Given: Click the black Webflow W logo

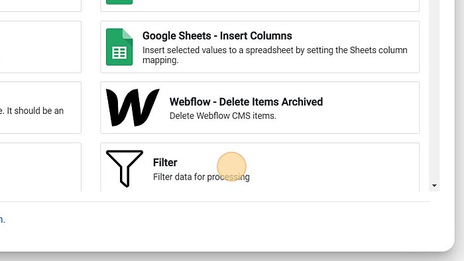Looking at the screenshot, I should (x=133, y=107).
